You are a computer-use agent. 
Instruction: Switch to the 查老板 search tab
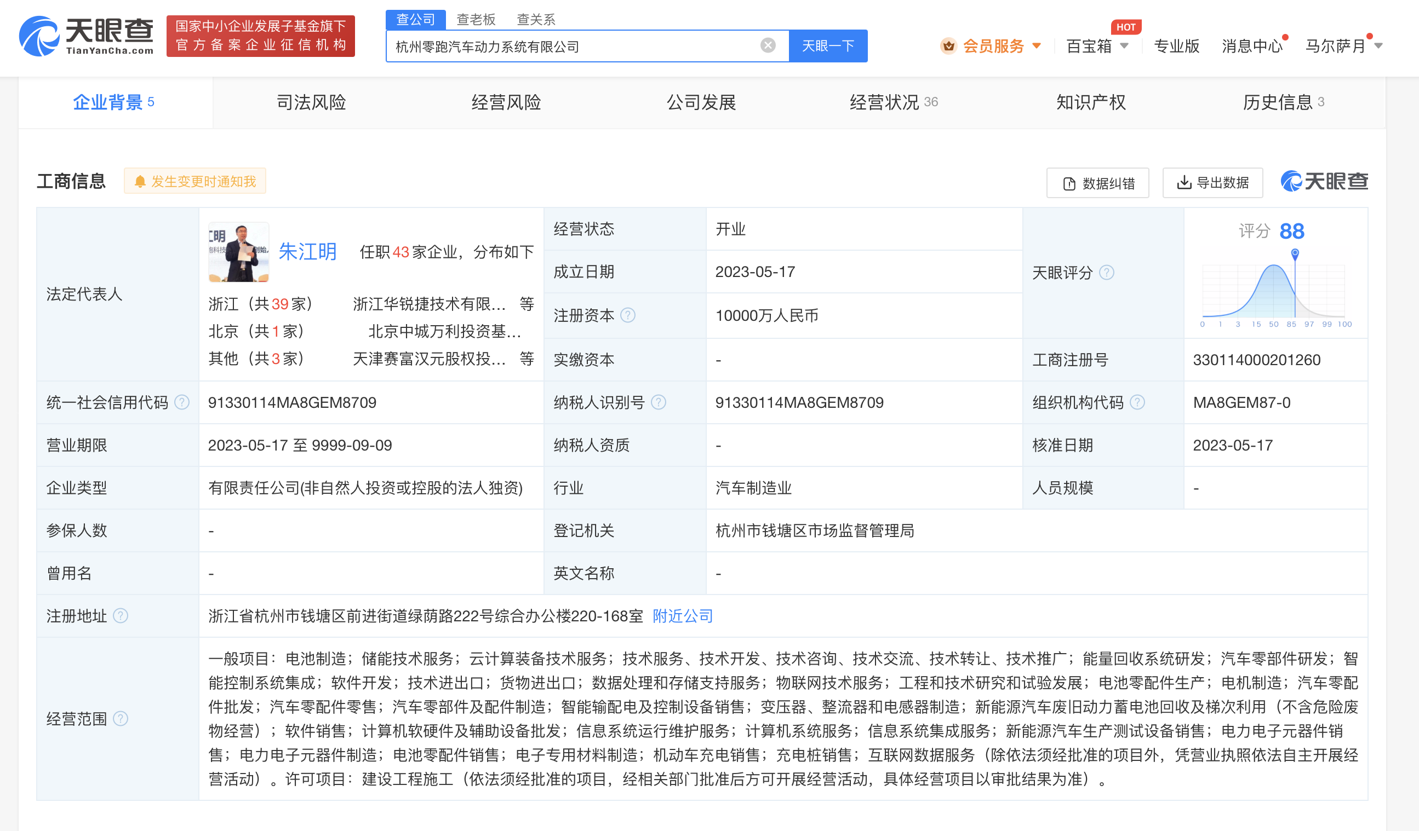click(476, 19)
